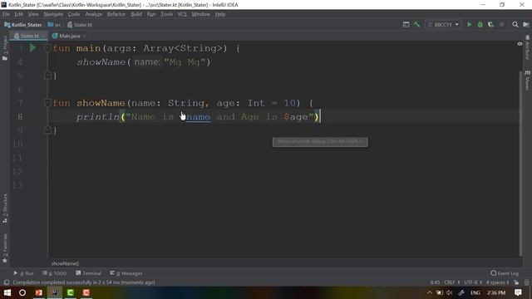Toggle the inspections eye icon in editor
The image size is (532, 299).
pos(520,44)
